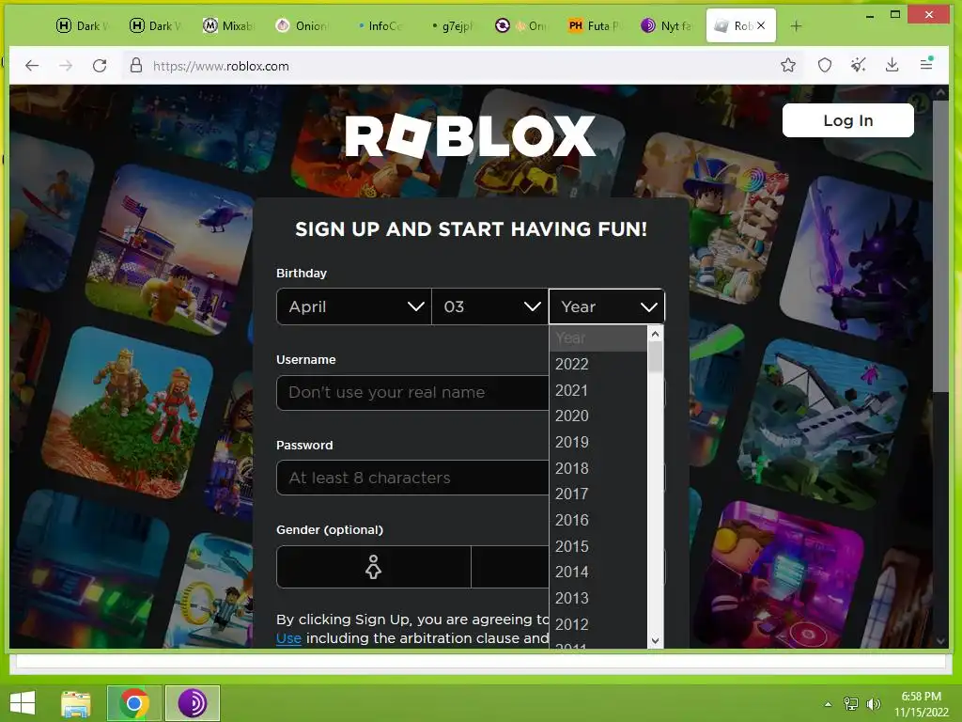Choose 2014 from the list
Image resolution: width=962 pixels, height=722 pixels.
click(x=598, y=572)
